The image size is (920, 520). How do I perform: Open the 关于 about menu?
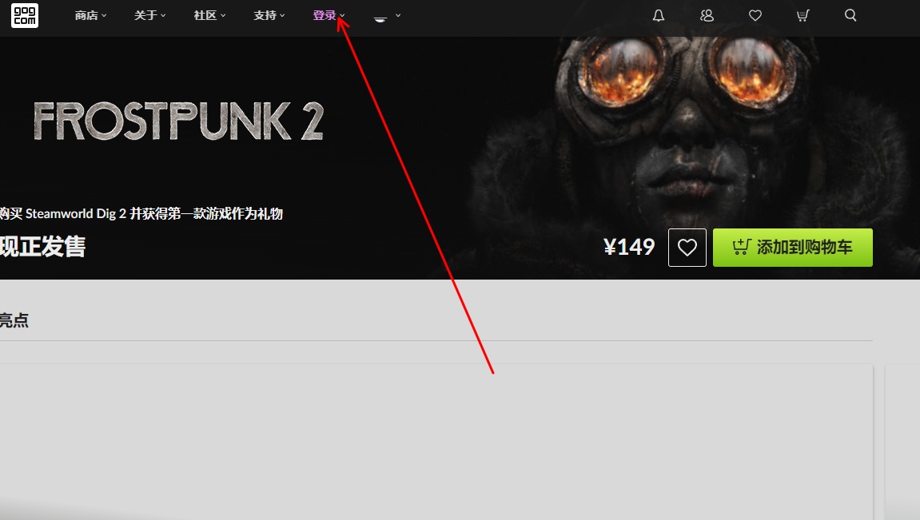pos(149,16)
